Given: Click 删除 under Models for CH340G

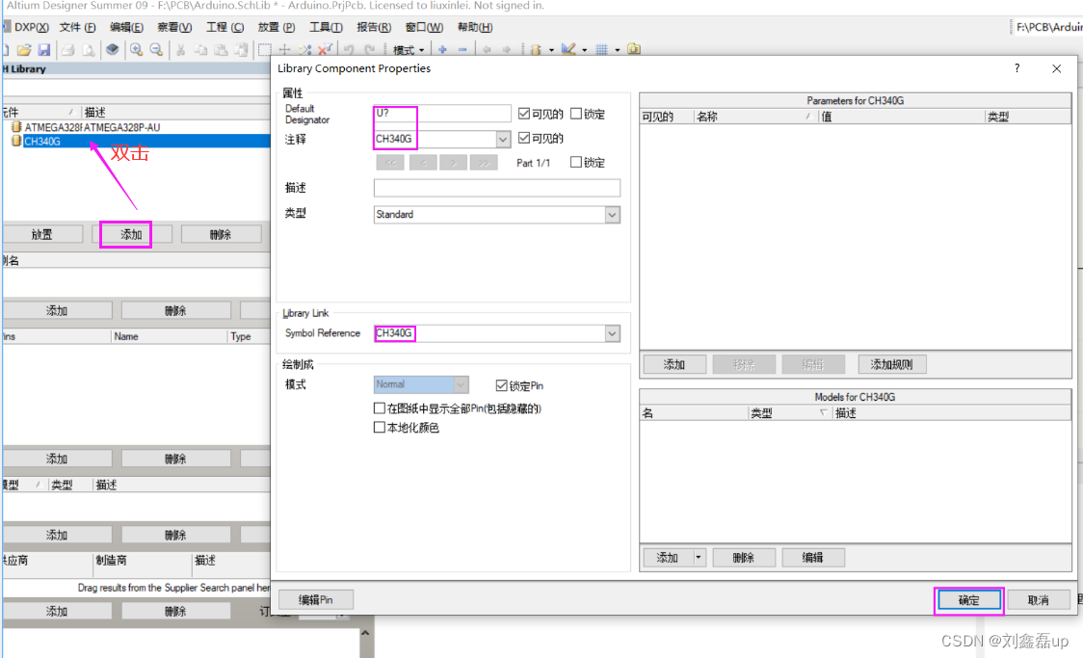Looking at the screenshot, I should click(x=744, y=557).
